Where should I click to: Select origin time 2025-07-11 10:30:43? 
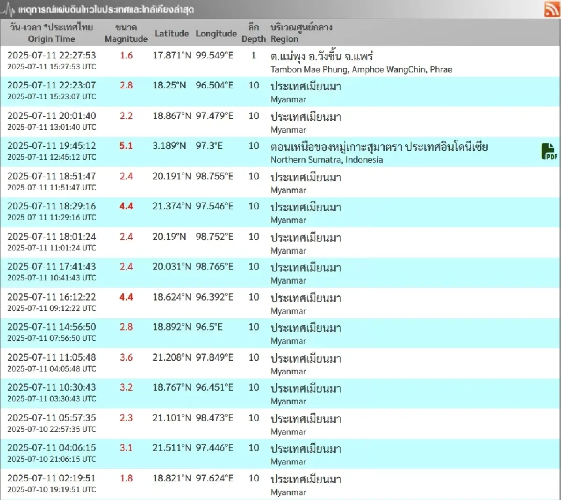pyautogui.click(x=51, y=387)
